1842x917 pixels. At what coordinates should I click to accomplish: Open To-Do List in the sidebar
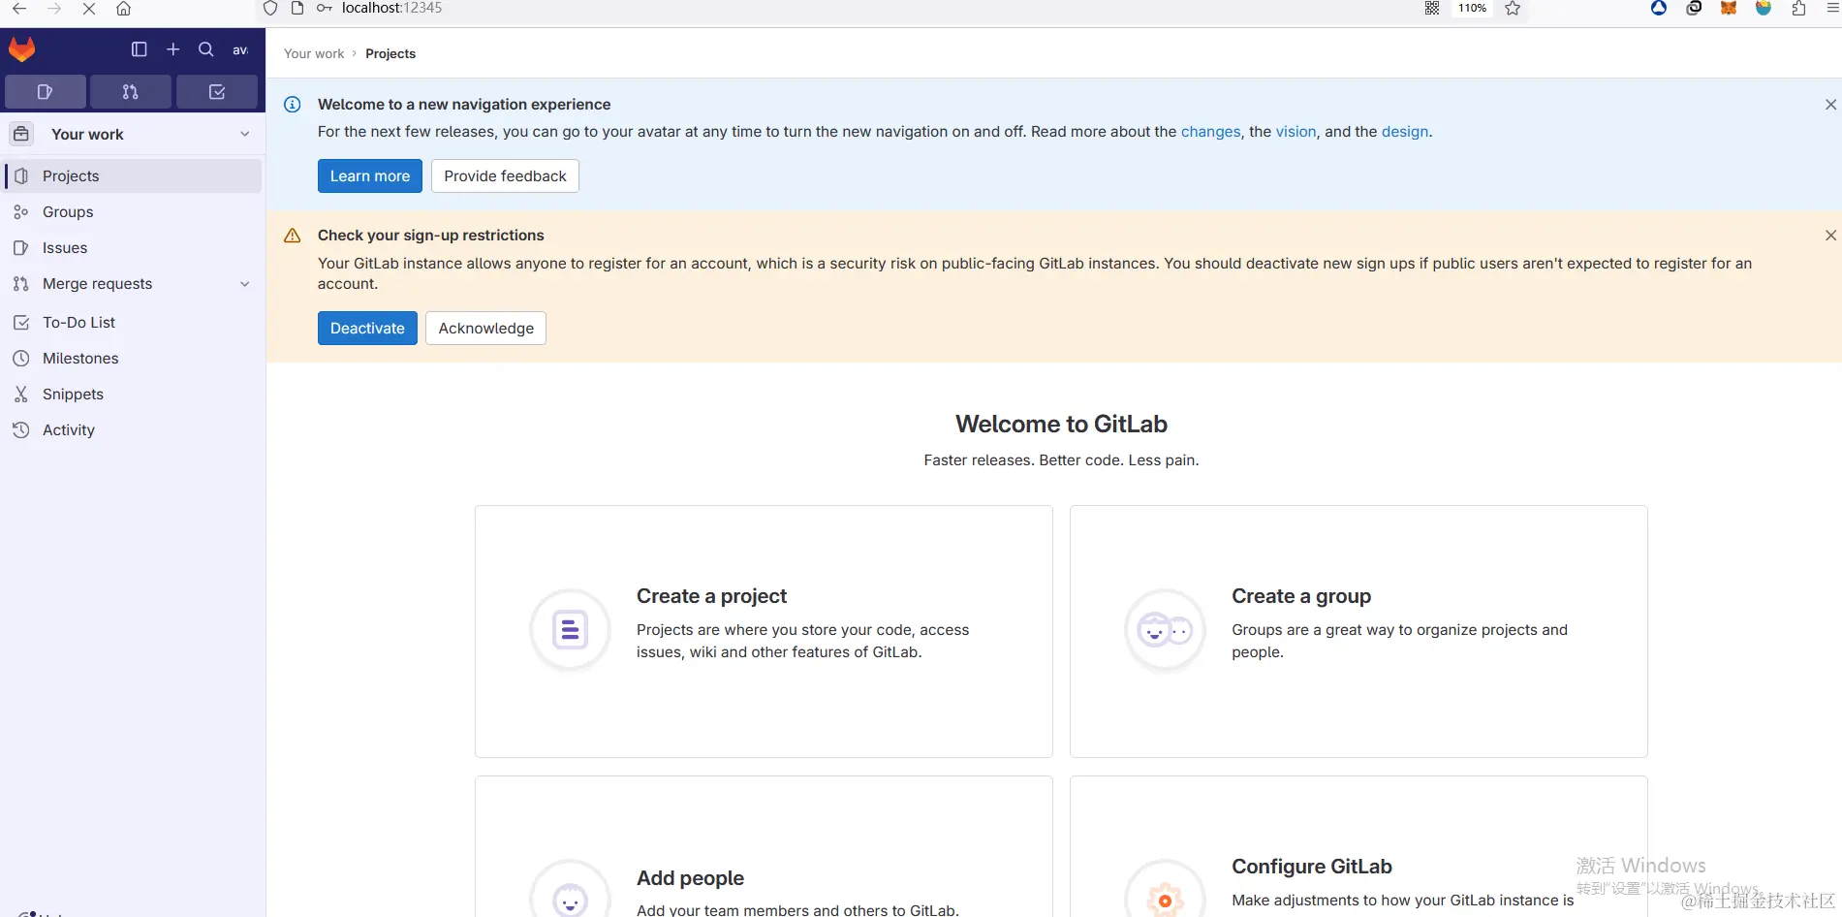133,323
